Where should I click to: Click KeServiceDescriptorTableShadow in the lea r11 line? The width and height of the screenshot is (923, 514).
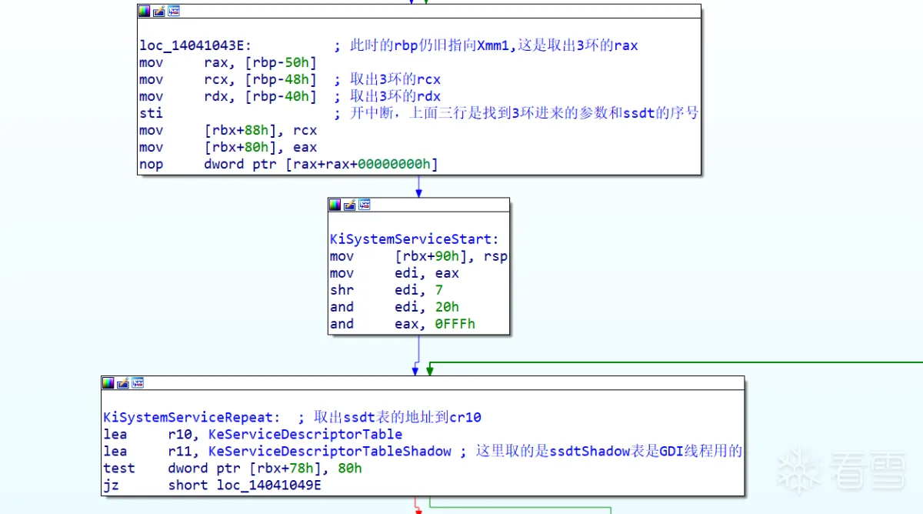pyautogui.click(x=330, y=452)
